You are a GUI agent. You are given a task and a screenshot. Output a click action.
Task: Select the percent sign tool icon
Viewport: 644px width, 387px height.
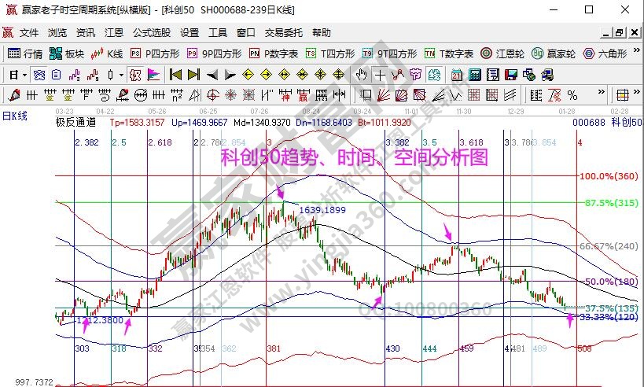tap(574, 95)
